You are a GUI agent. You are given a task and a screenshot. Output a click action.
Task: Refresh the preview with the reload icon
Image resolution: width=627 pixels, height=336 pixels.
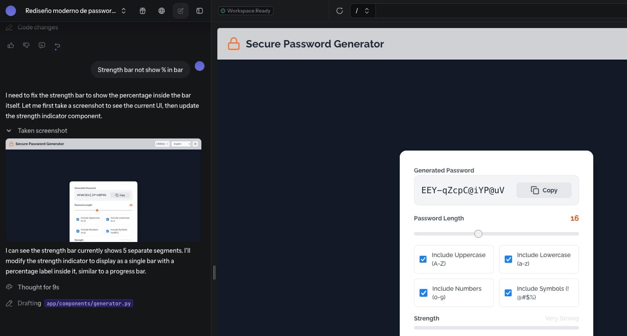coord(340,11)
